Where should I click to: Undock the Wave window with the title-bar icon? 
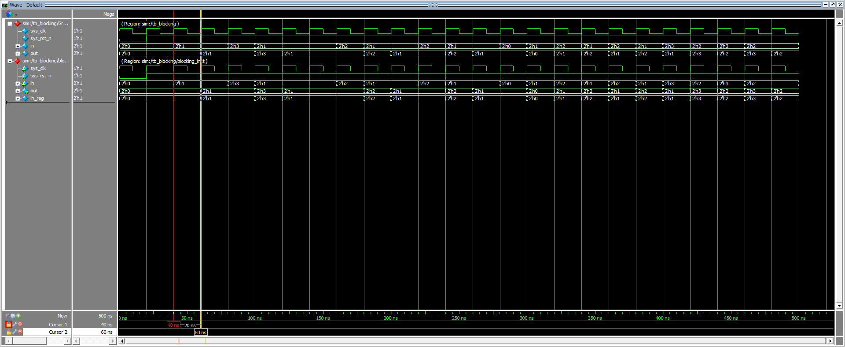coord(832,4)
